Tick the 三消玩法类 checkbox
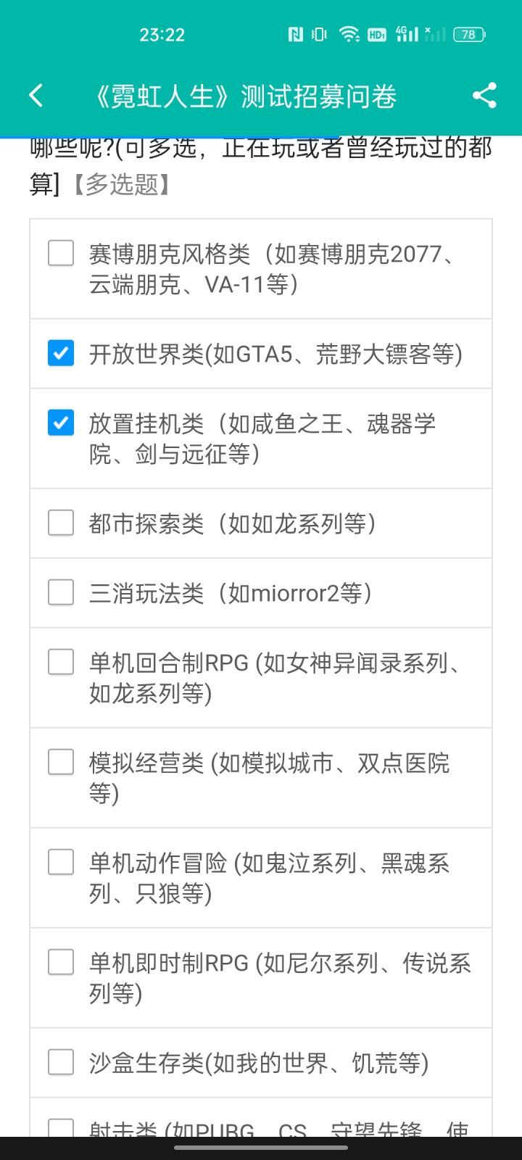The width and height of the screenshot is (522, 1160). 61,592
